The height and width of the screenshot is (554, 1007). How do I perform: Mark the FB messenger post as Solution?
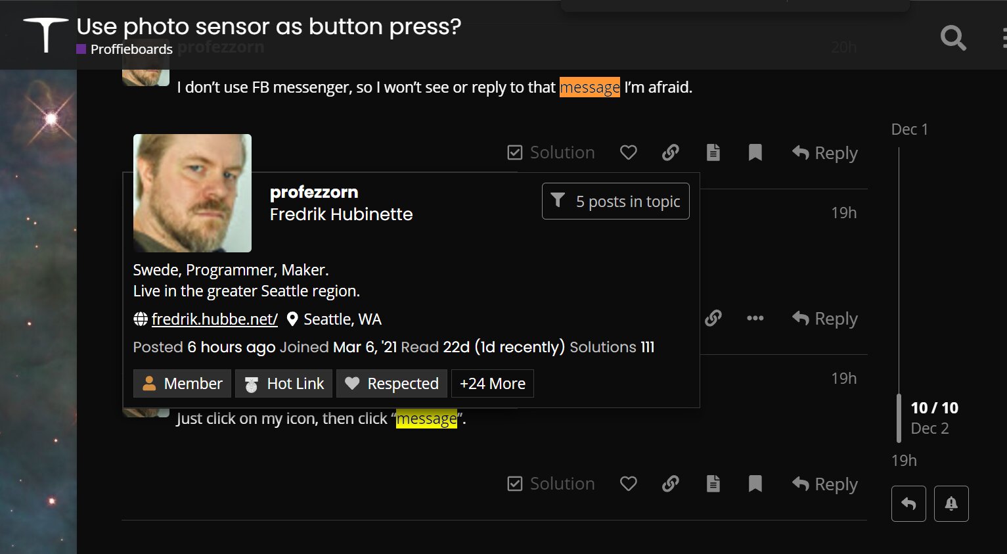coord(551,152)
